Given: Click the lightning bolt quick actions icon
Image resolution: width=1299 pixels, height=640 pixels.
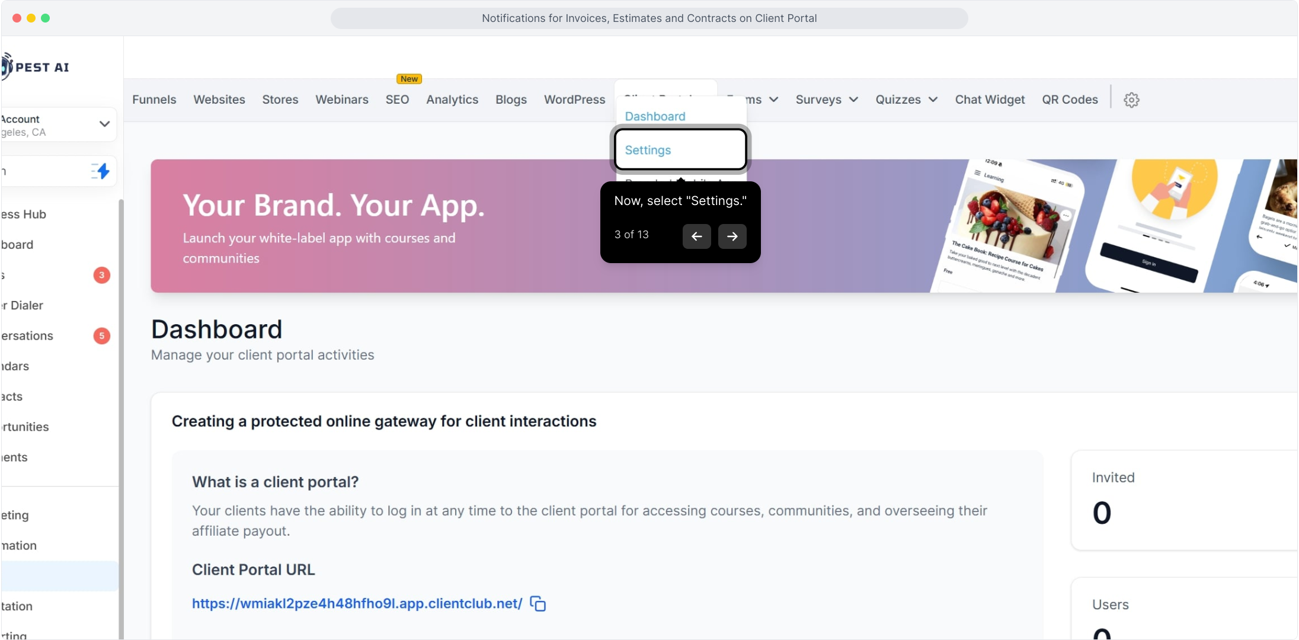Looking at the screenshot, I should tap(101, 171).
